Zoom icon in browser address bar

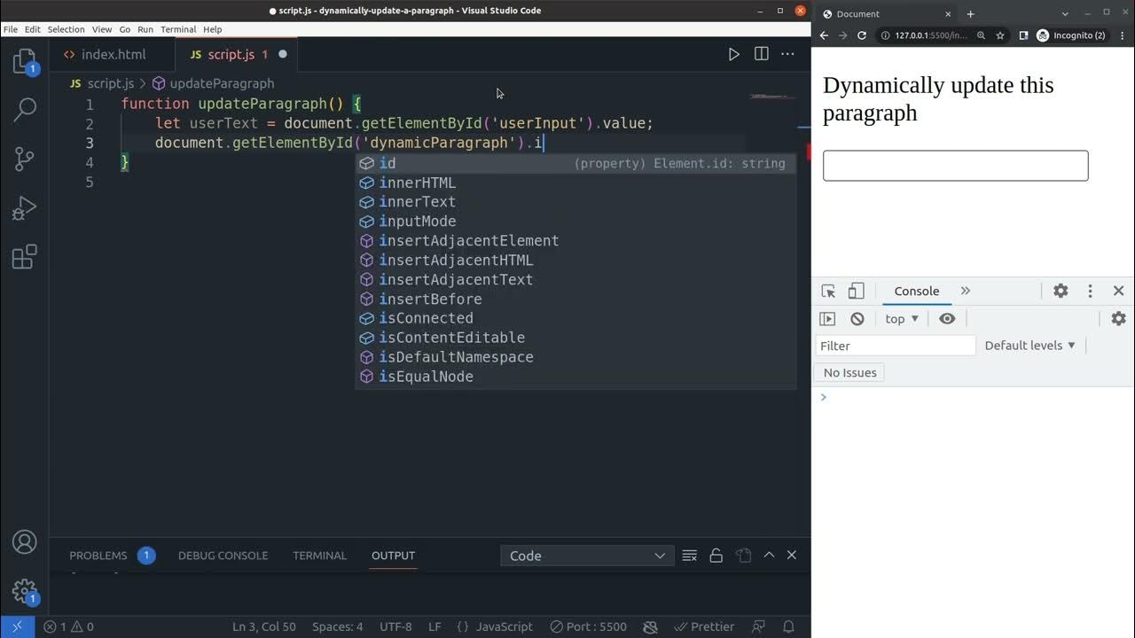[x=981, y=35]
